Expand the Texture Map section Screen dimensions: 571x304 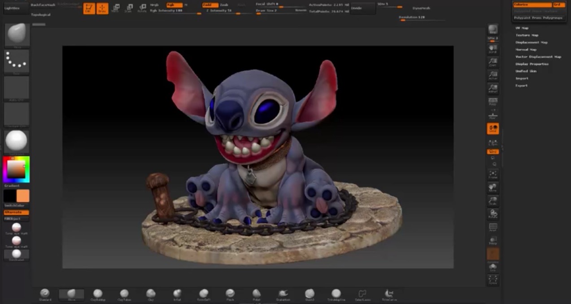527,35
